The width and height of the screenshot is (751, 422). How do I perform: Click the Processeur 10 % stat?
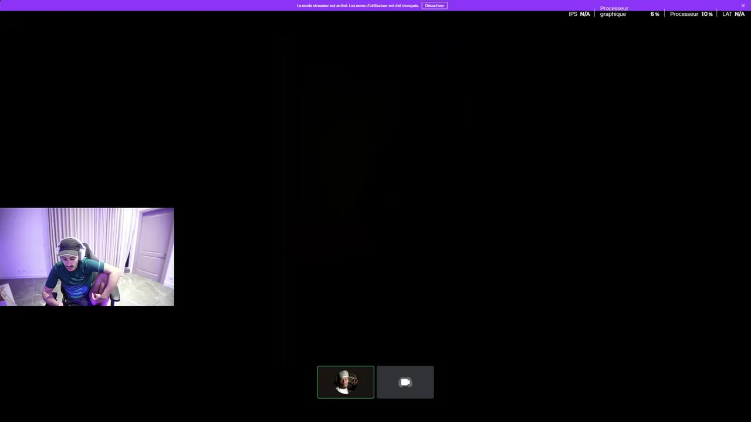click(691, 14)
